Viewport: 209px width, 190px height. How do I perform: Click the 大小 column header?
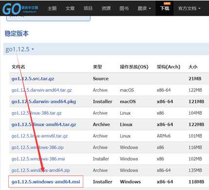(x=193, y=67)
